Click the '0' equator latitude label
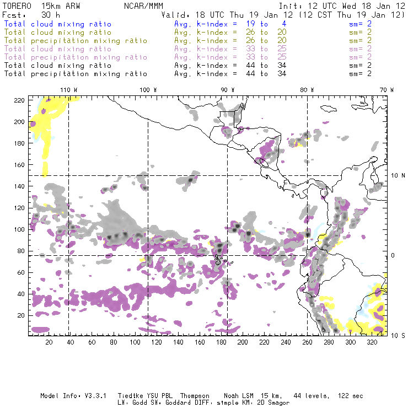The width and height of the screenshot is (408, 408). [x=393, y=255]
